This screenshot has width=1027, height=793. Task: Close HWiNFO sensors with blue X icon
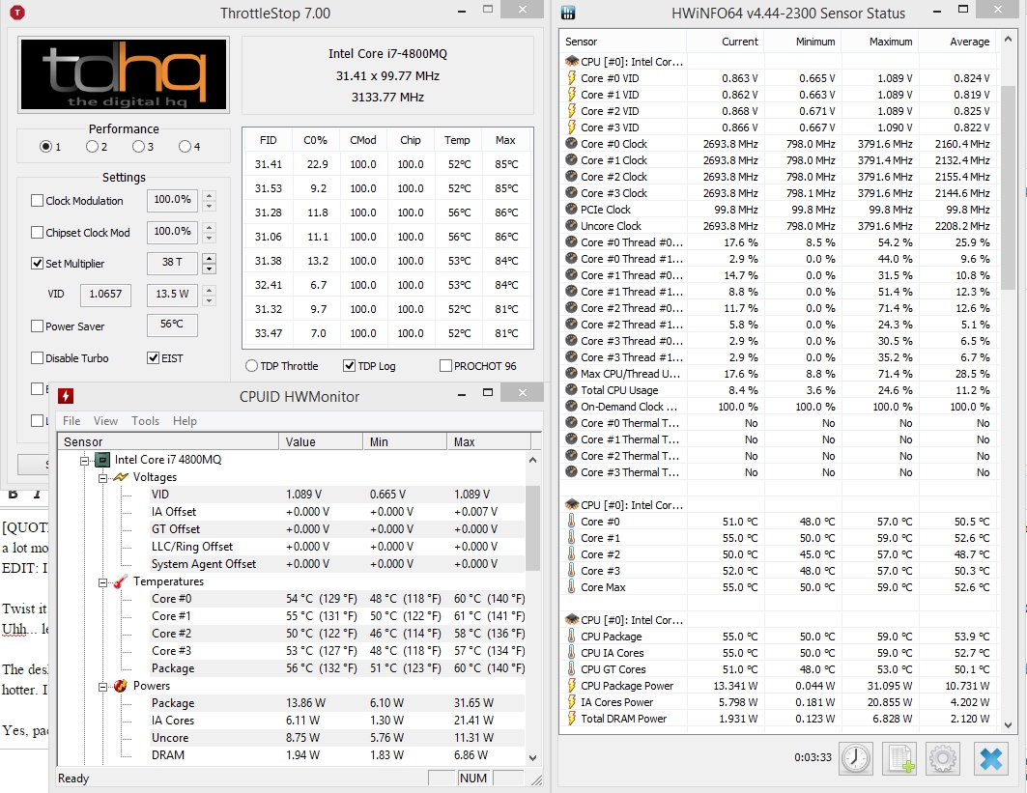point(991,759)
